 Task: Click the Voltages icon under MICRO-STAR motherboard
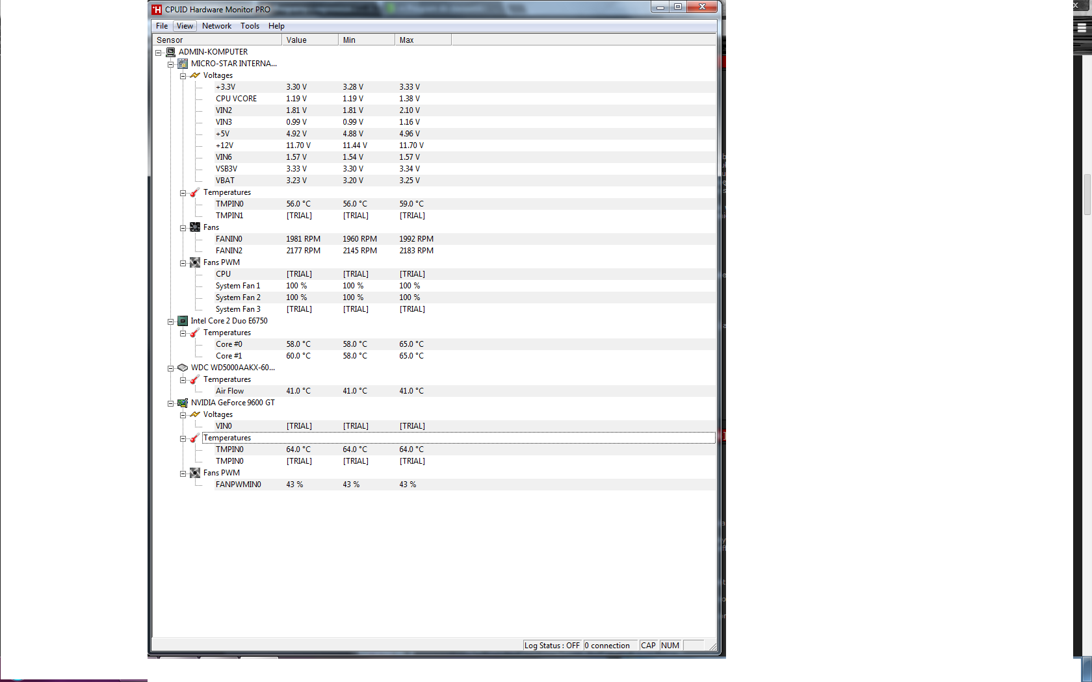point(195,75)
